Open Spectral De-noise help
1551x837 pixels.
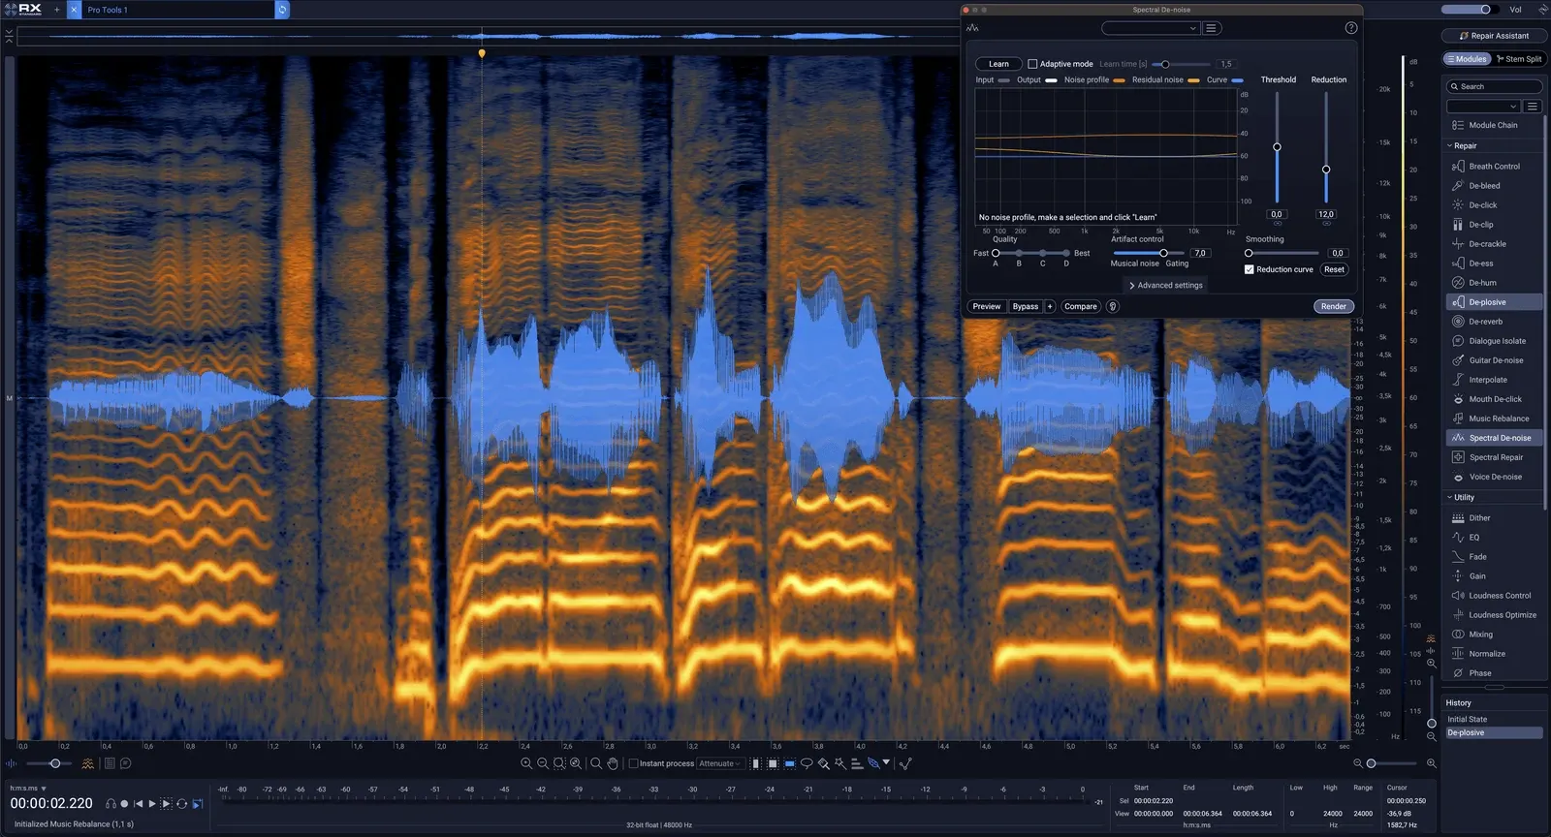click(x=1351, y=28)
